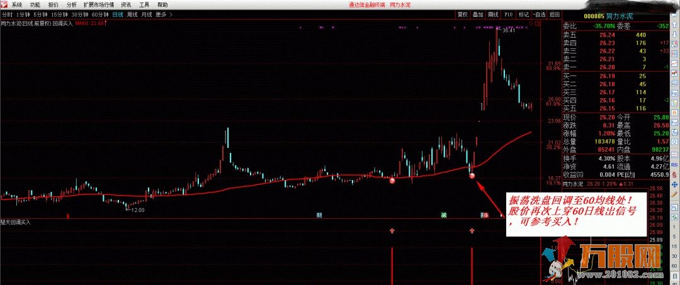Click the 叠加 overlay button
The height and width of the screenshot is (285, 680).
click(478, 14)
